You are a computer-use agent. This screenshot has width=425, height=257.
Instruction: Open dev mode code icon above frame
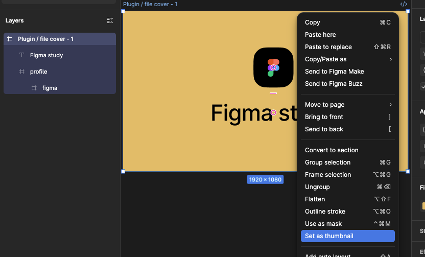click(404, 4)
